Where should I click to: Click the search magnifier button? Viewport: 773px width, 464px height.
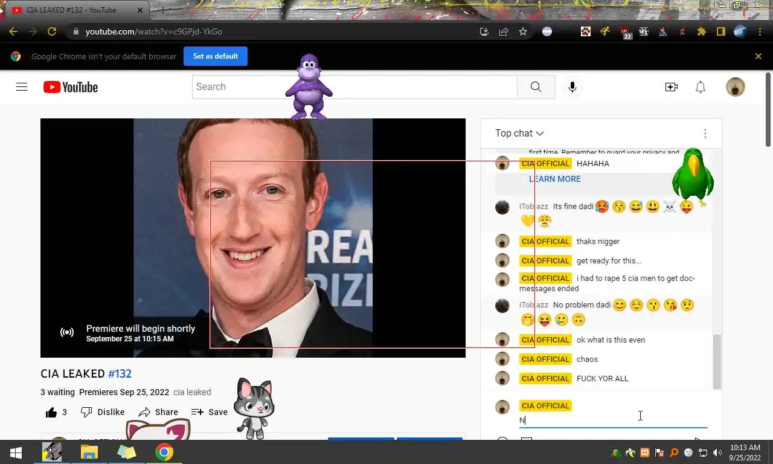point(536,87)
